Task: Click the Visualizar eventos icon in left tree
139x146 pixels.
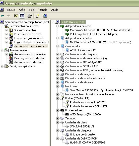Action: click(x=11, y=30)
